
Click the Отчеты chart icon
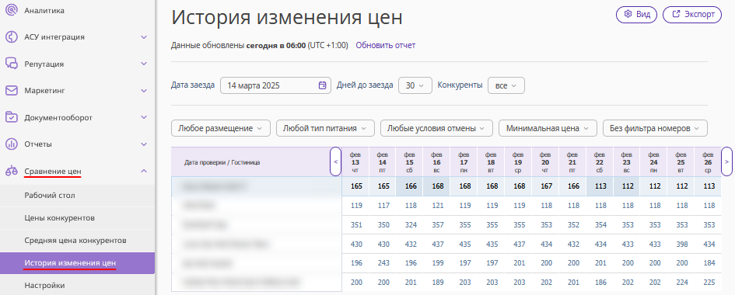tap(11, 144)
